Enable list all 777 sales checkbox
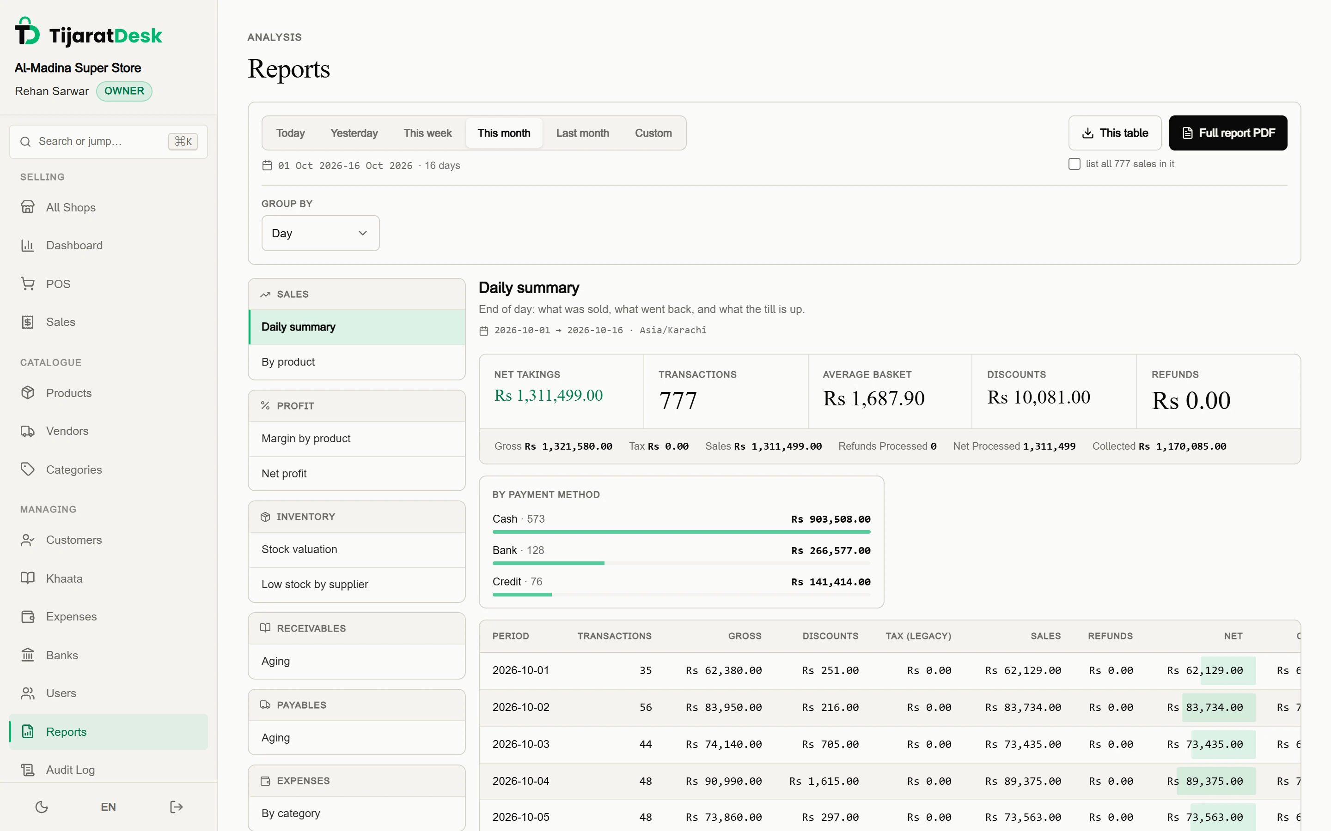 point(1074,164)
